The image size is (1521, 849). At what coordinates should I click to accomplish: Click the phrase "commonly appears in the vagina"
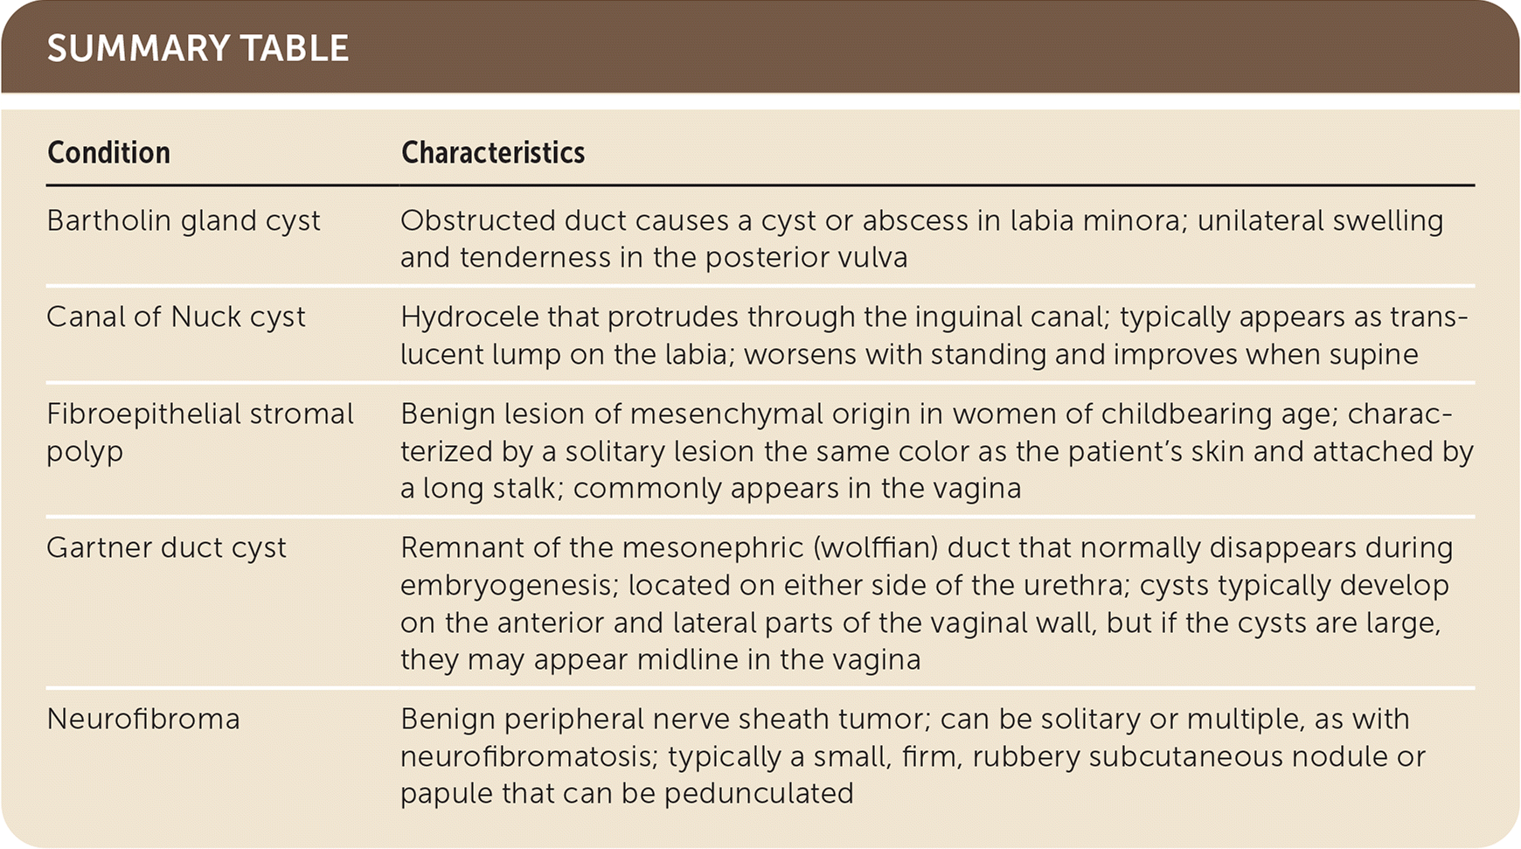tap(797, 488)
